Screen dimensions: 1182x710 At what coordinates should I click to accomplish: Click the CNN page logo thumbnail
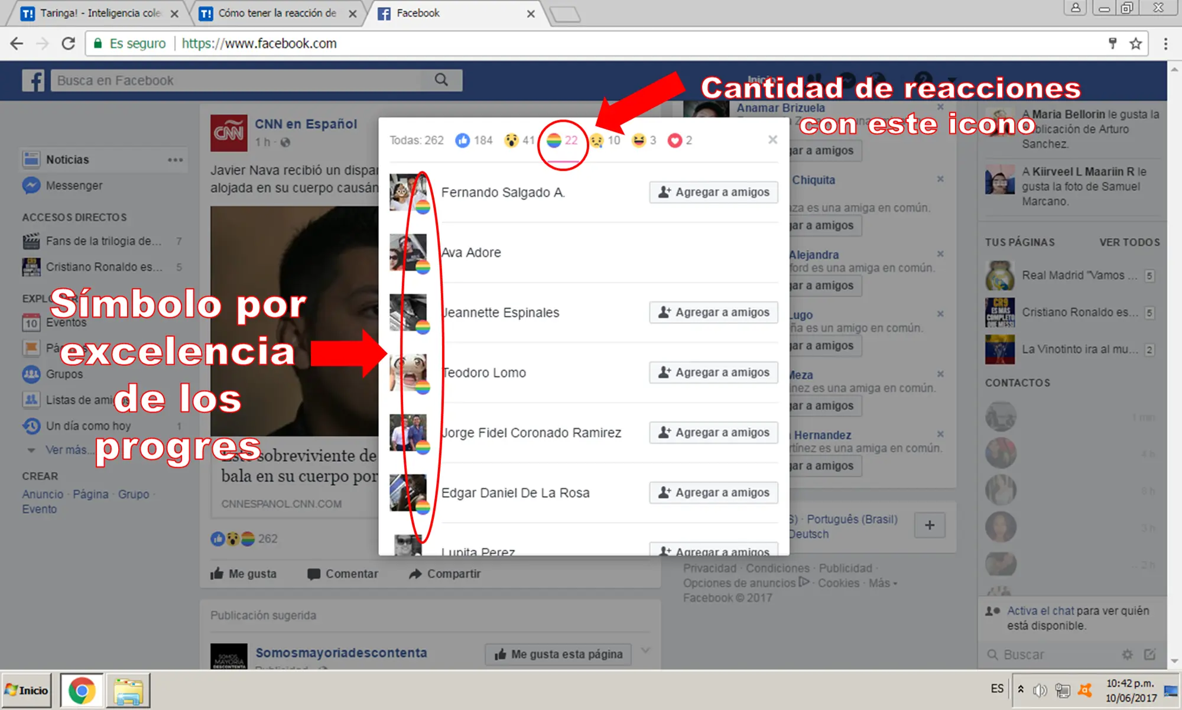click(229, 133)
